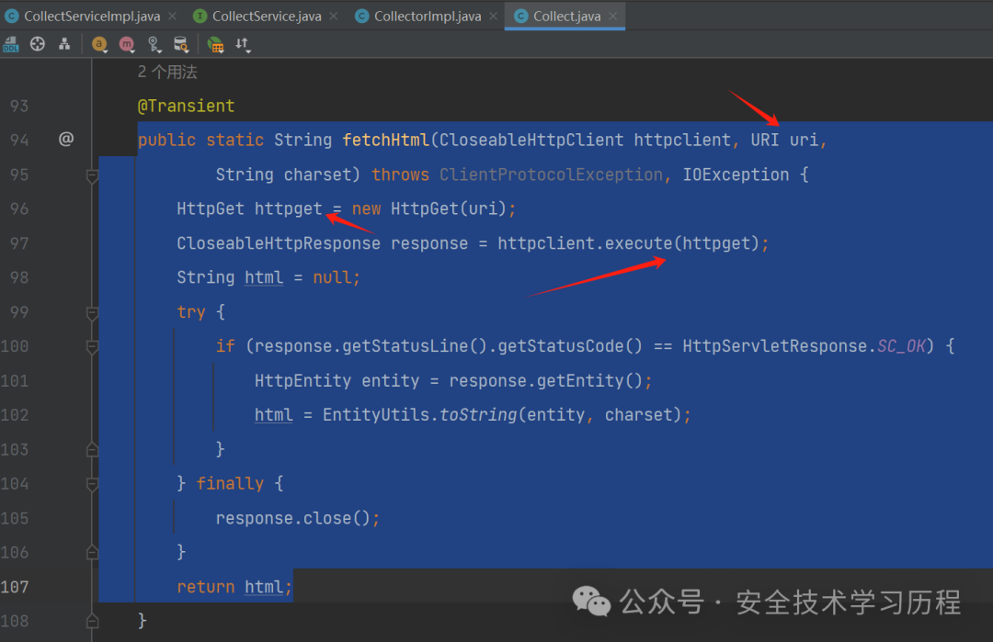
Task: Open the pink 'm' methods dropdown
Action: [x=127, y=44]
